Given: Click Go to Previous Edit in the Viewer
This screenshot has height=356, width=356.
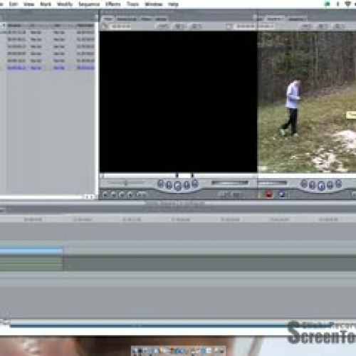Looking at the screenshot, I should [x=161, y=184].
